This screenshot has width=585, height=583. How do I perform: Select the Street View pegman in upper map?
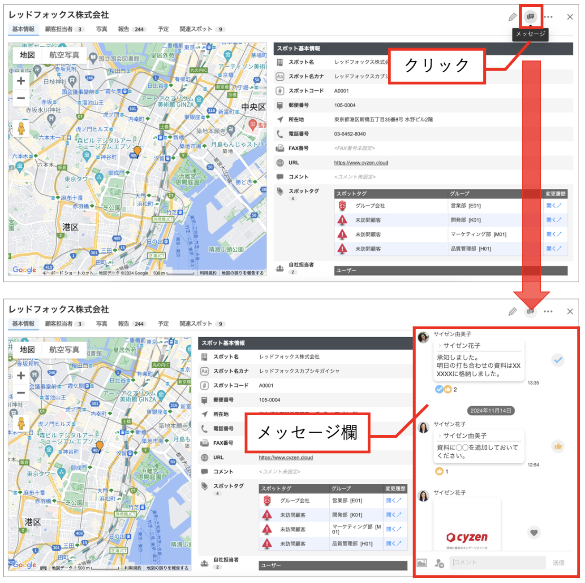coord(21,129)
